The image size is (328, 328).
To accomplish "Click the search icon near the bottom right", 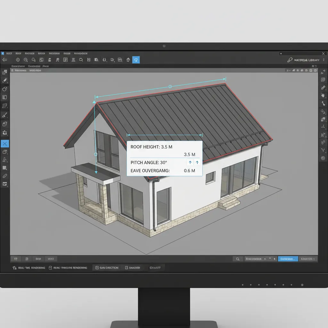I will [238, 258].
